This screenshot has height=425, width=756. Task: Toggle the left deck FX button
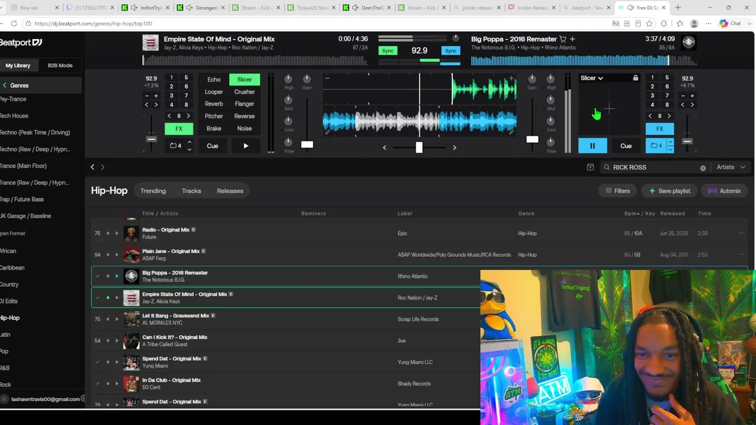178,129
